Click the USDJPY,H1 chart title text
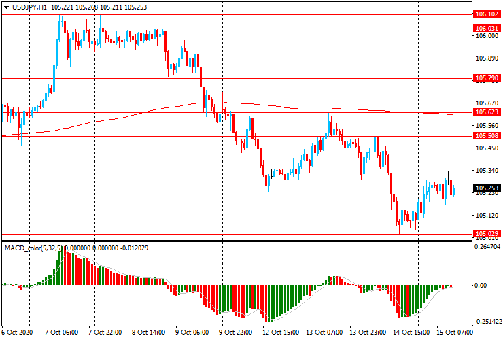The height and width of the screenshot is (340, 503). coord(29,7)
